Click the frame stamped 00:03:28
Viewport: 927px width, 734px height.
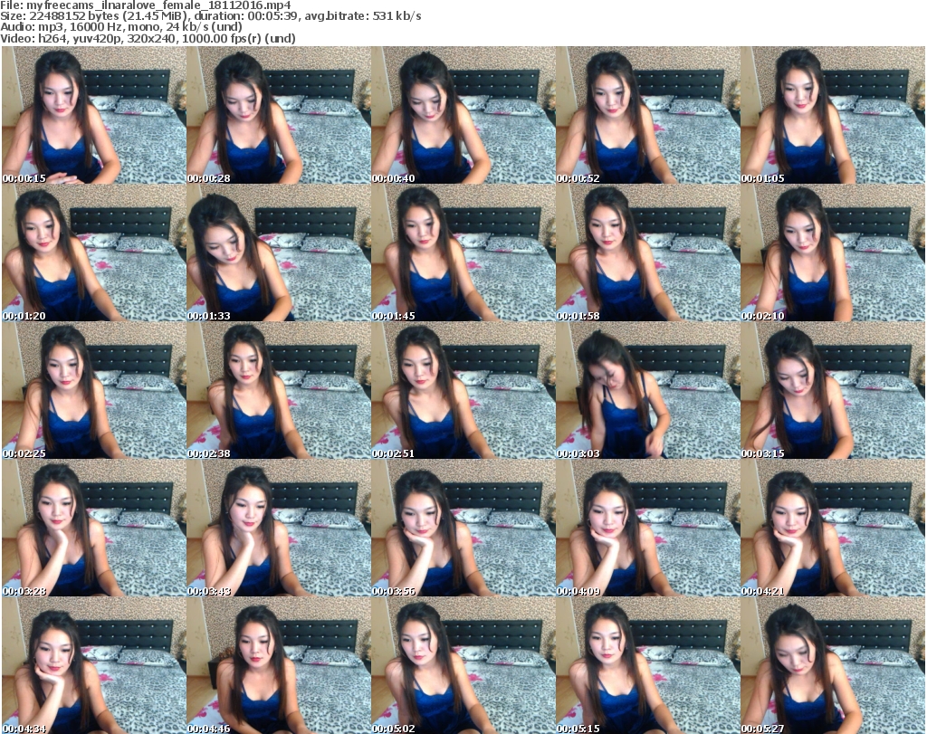[x=94, y=529]
